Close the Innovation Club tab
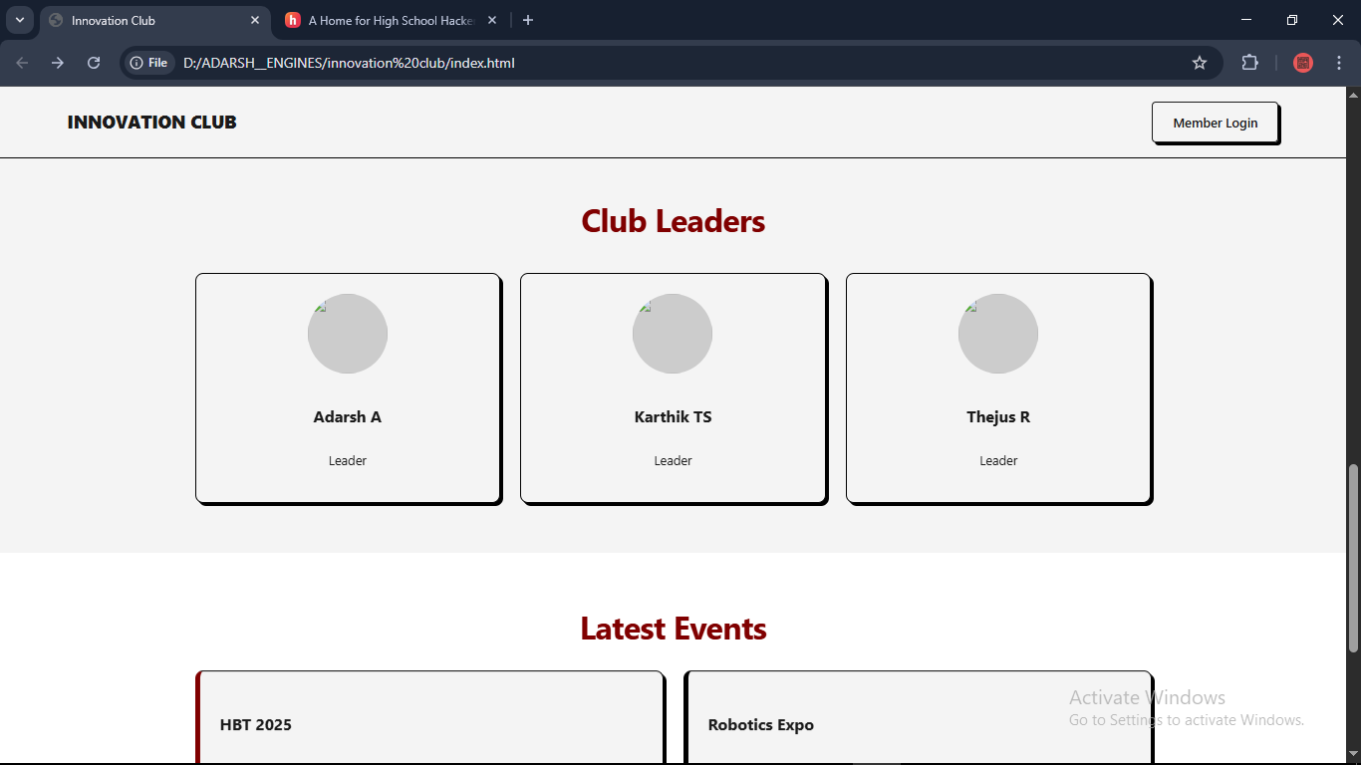 pyautogui.click(x=255, y=20)
